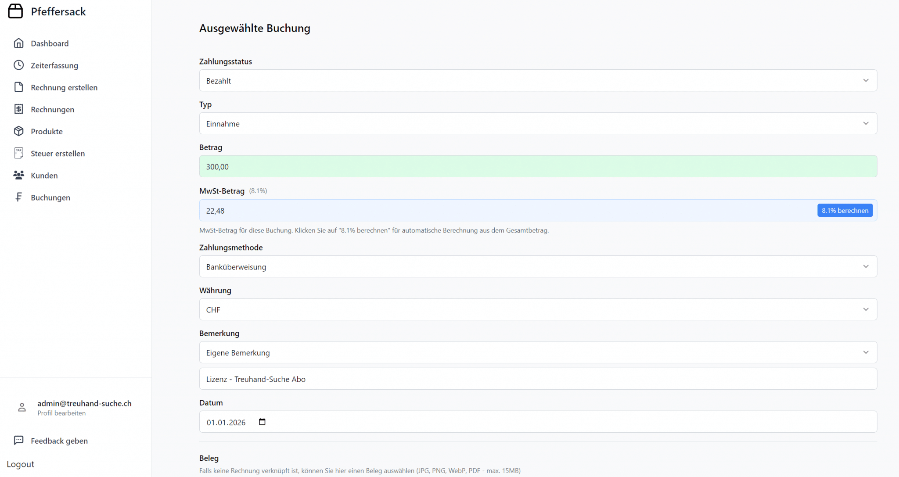
Task: Open the Typ dropdown showing Einnahme
Action: tap(538, 123)
